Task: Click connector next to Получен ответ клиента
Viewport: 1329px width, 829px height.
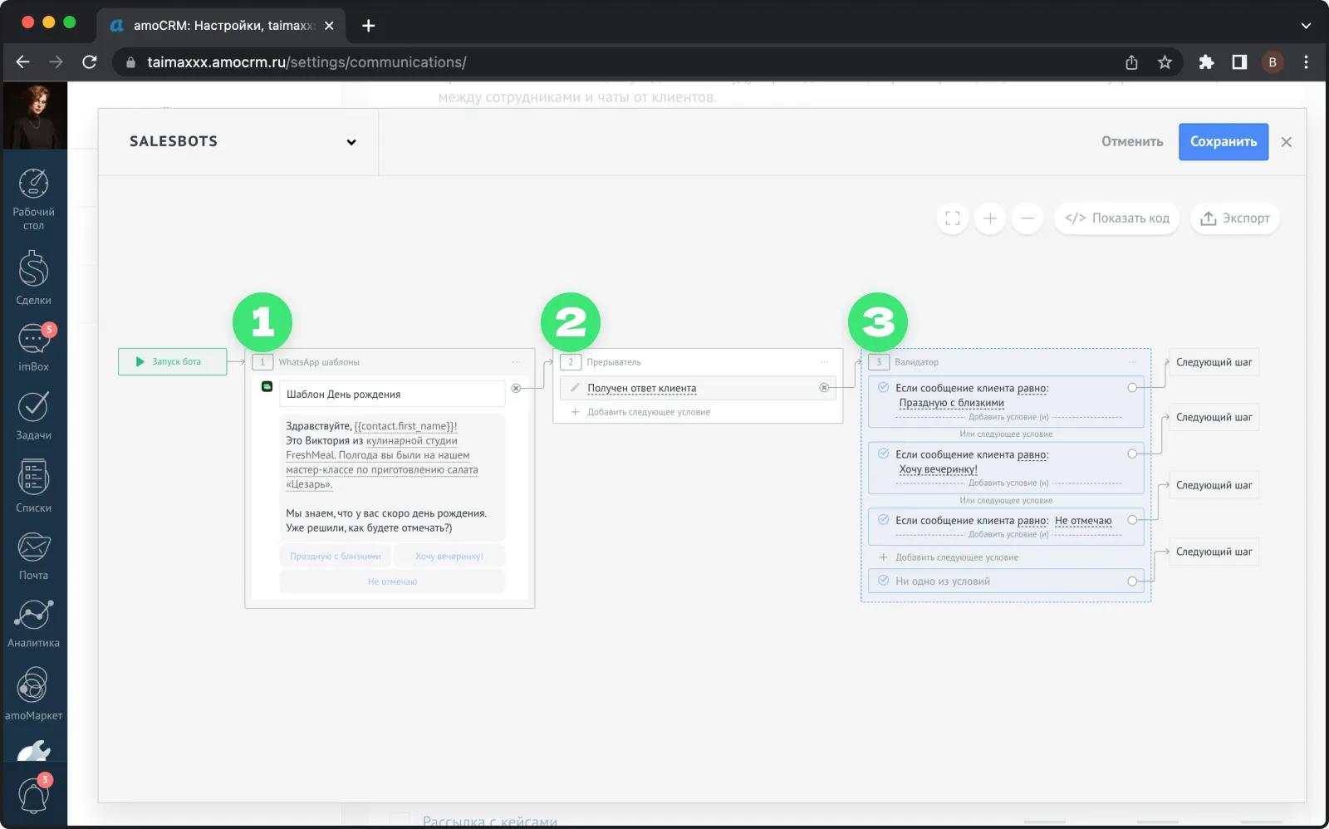Action: 824,388
